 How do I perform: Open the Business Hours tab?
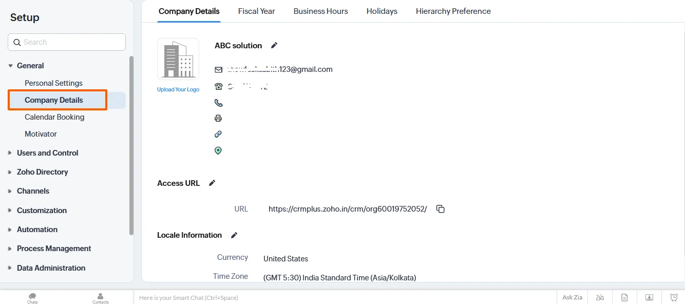320,11
